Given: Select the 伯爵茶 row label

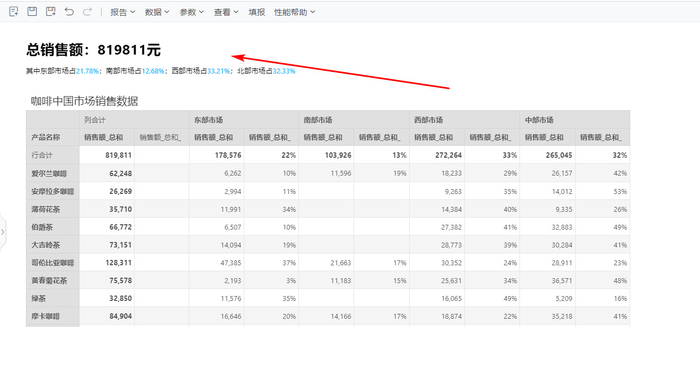Looking at the screenshot, I should [52, 227].
